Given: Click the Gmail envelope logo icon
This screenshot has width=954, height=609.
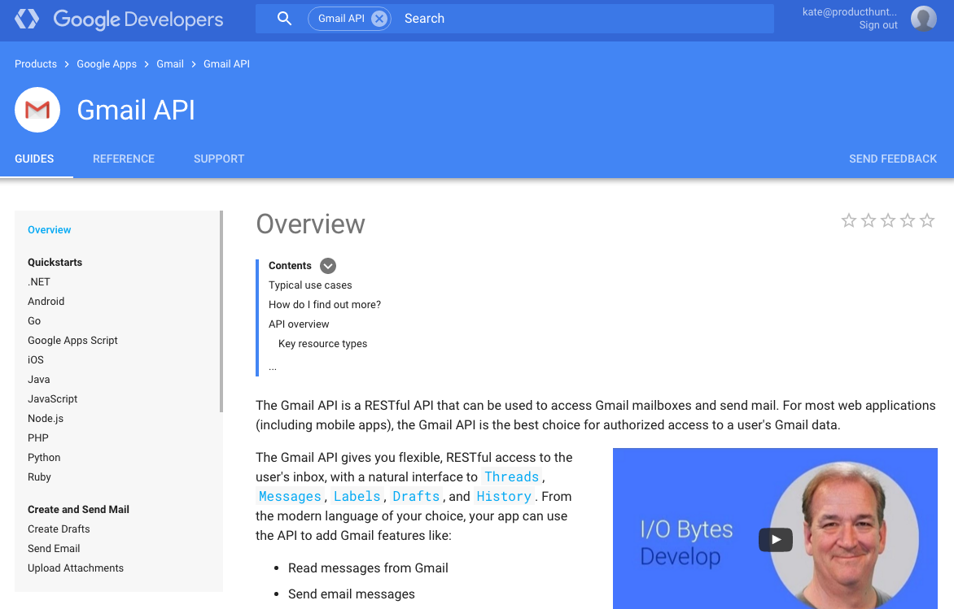Looking at the screenshot, I should coord(37,110).
